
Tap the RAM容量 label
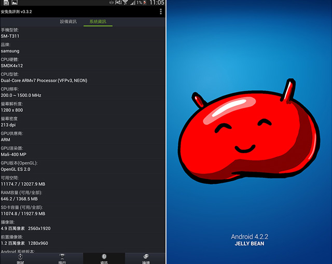tap(22, 193)
